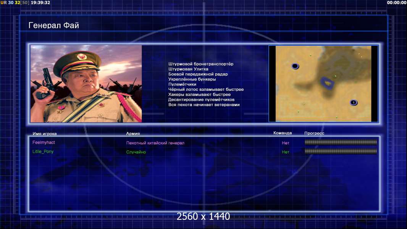Select start position marker 1 on the map
Viewport: 407px width, 229px height.
pyautogui.click(x=354, y=103)
